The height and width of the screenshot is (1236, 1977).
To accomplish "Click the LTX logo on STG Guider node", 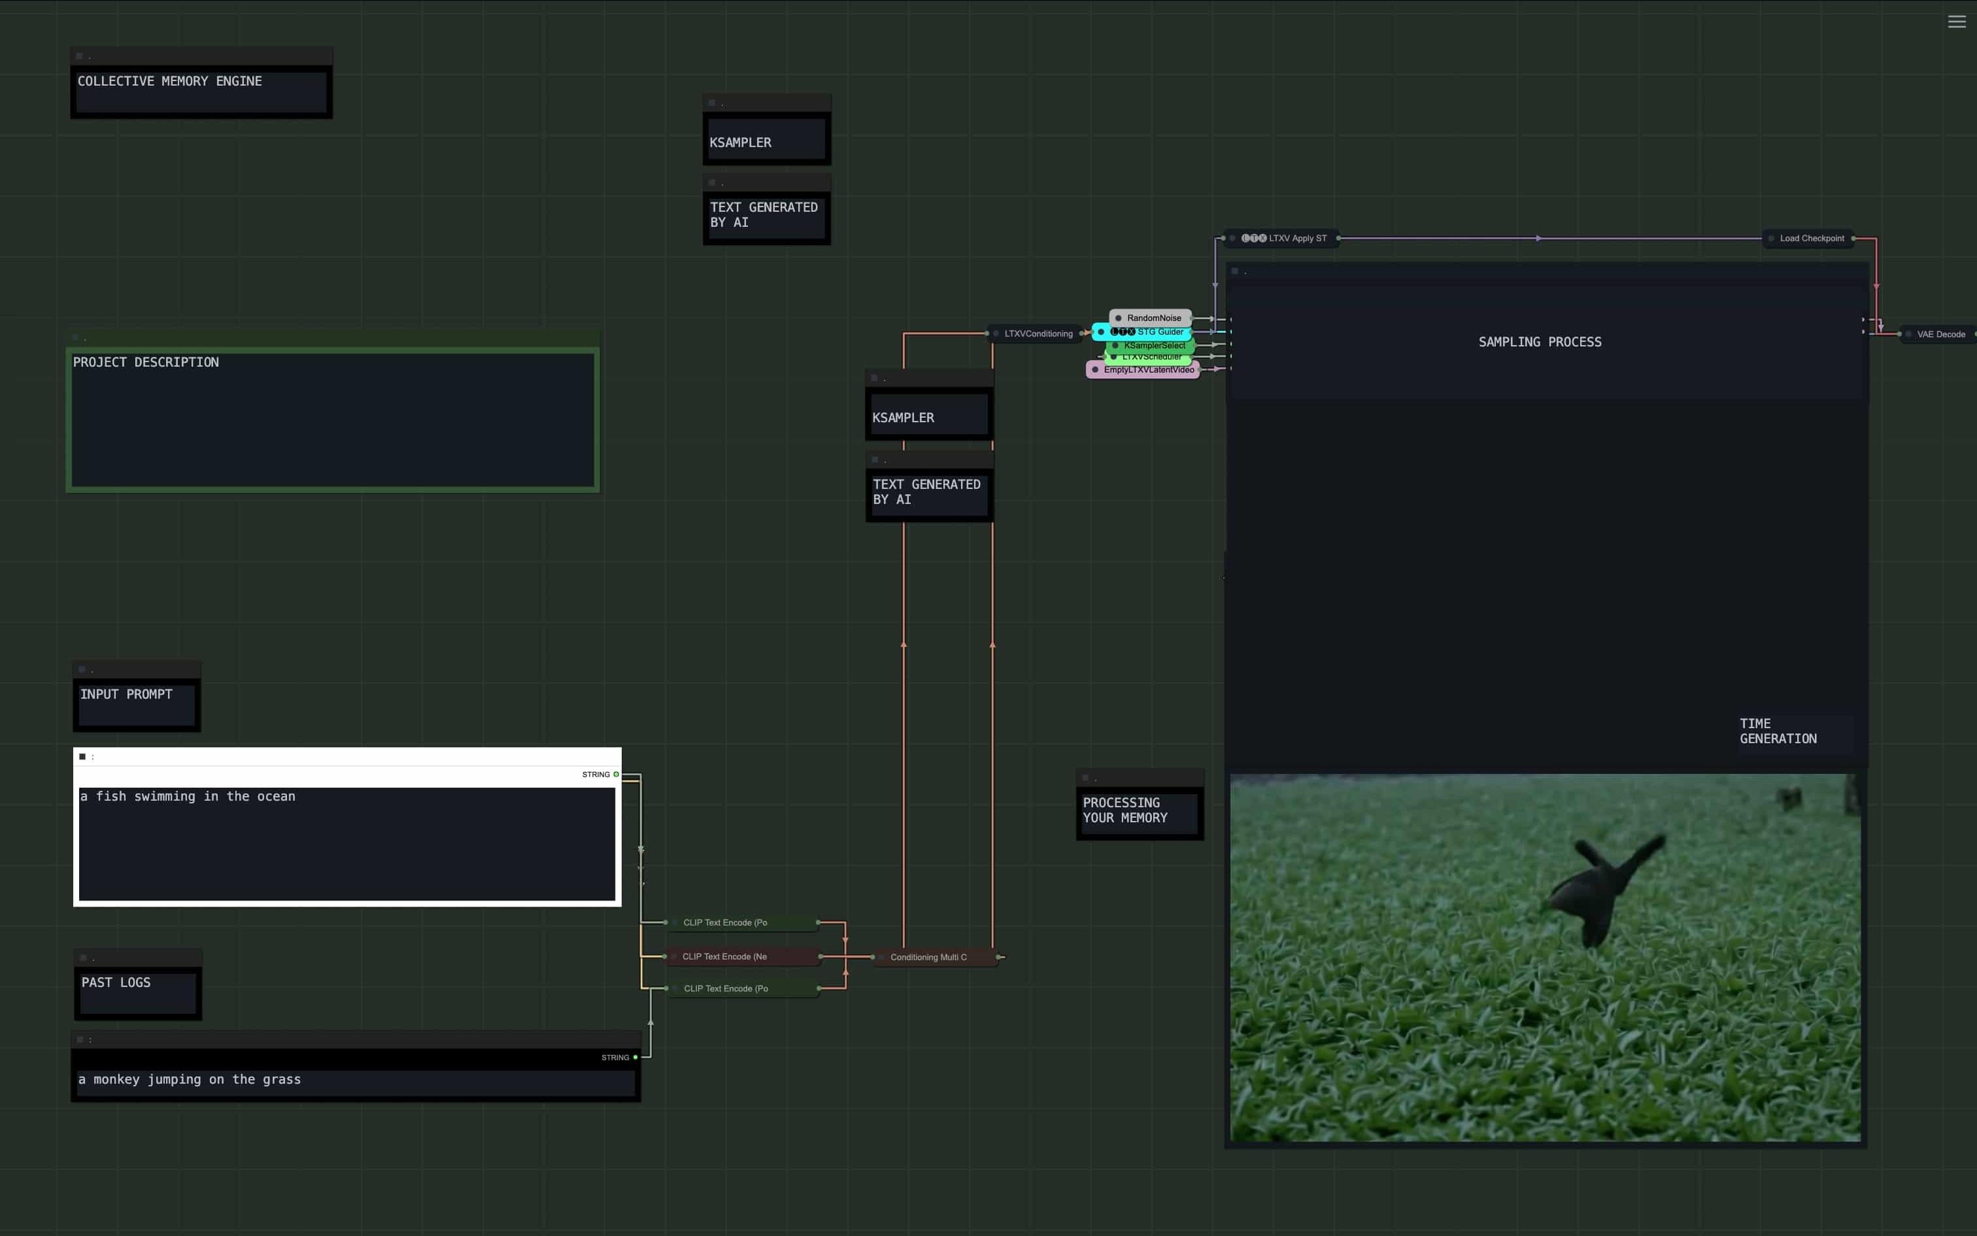I will tap(1123, 332).
